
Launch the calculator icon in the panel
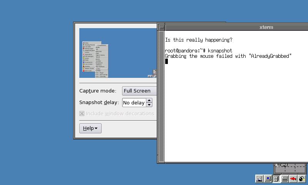(x=285, y=179)
